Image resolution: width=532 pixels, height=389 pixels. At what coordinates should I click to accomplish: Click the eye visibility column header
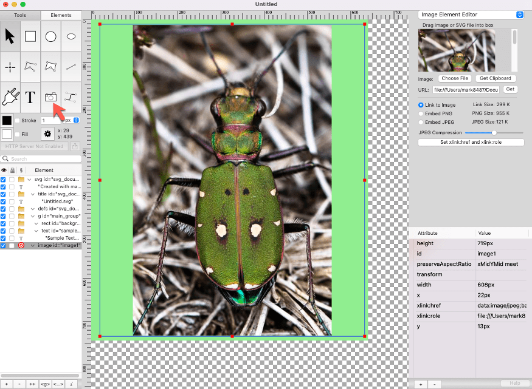click(4, 170)
